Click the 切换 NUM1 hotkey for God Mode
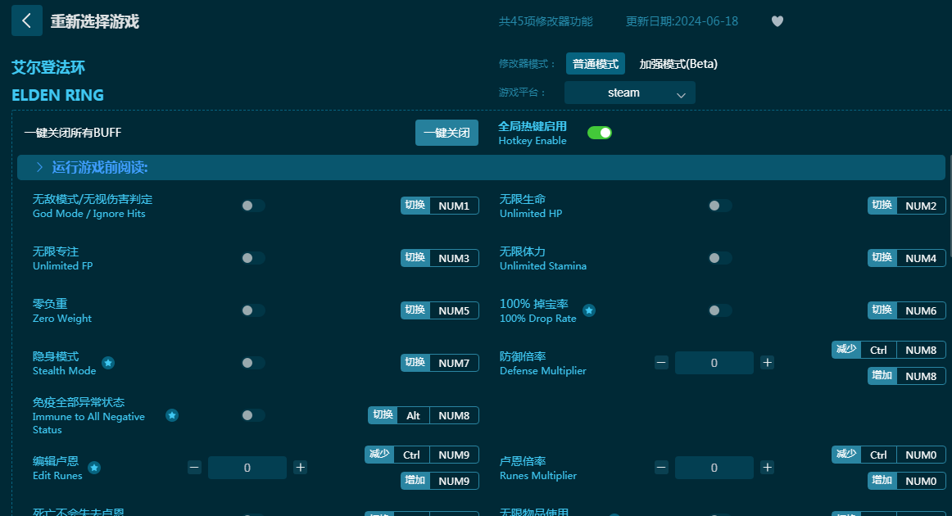The width and height of the screenshot is (952, 516). (x=440, y=206)
